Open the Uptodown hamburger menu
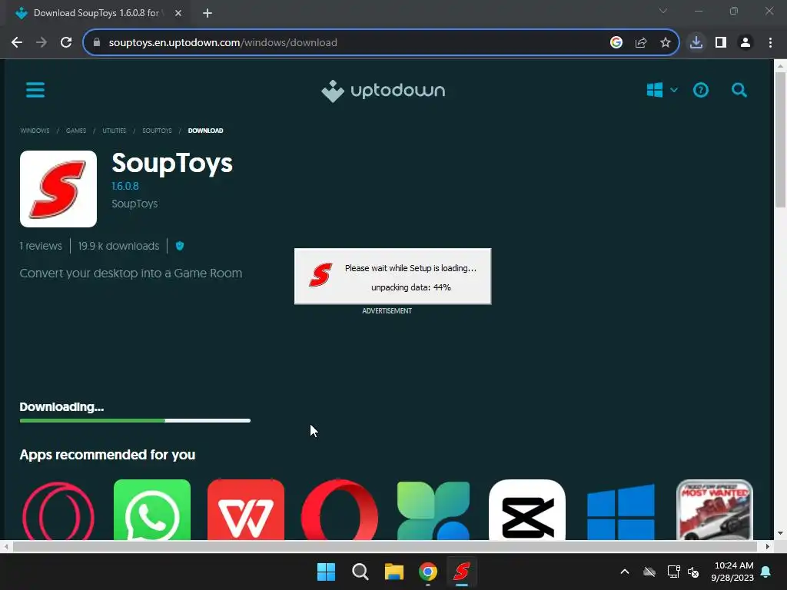Screen dimensions: 787x590 coord(35,91)
